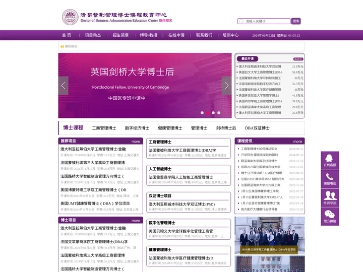Click the 招生报名 link in header

click(165, 20)
